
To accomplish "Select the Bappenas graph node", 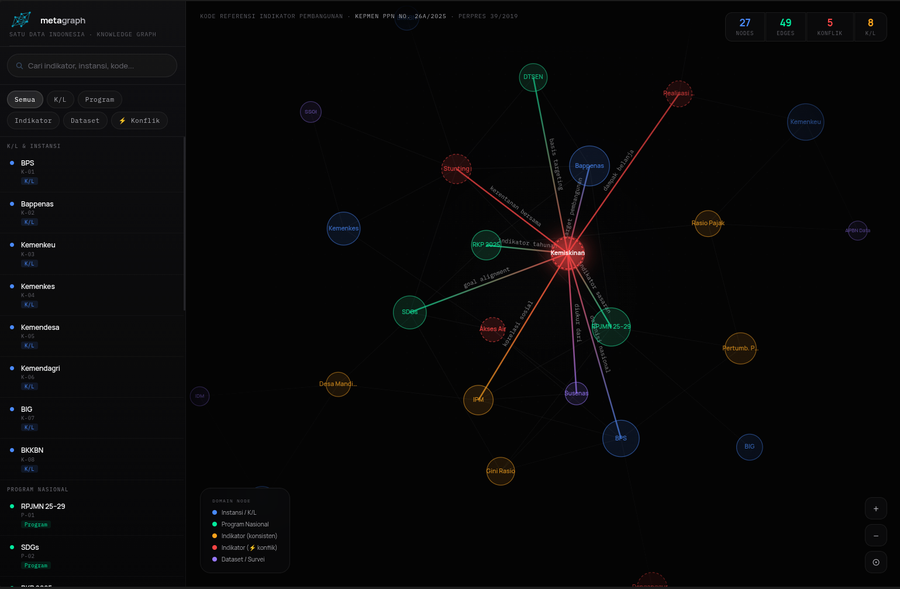I will [x=589, y=166].
